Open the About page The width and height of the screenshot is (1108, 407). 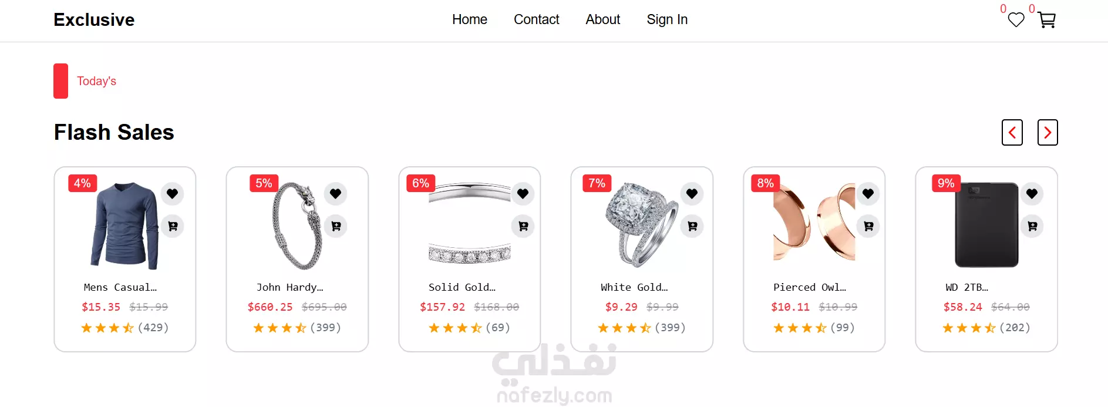(x=603, y=19)
